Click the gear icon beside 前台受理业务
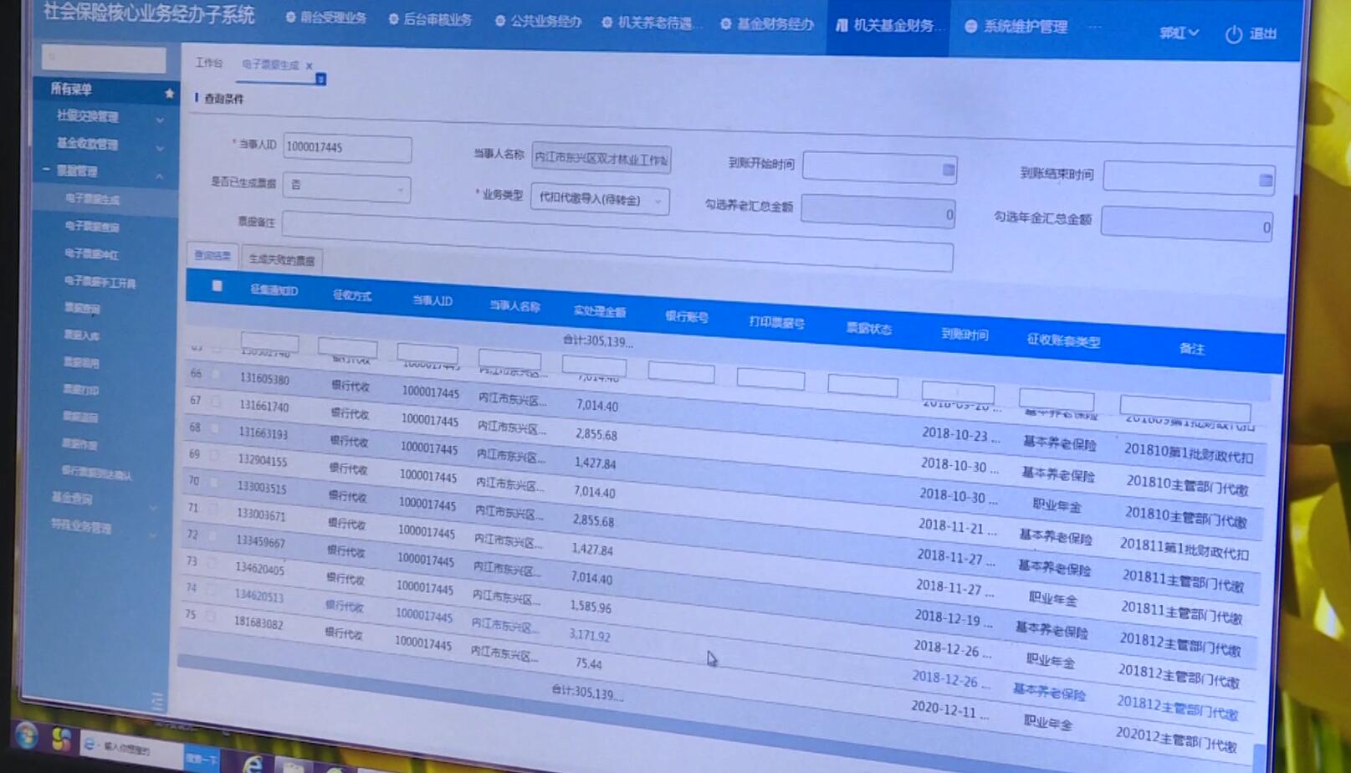The width and height of the screenshot is (1351, 773). (x=289, y=18)
